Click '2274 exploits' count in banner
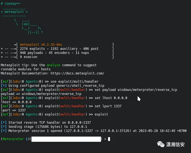 (x=32, y=49)
